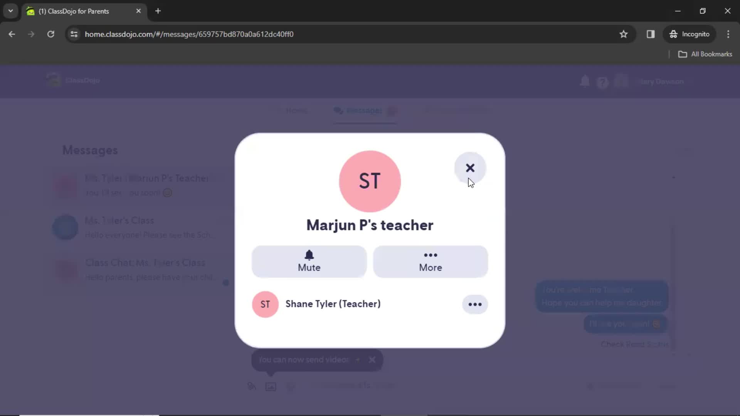Dismiss the video feature notification banner
Viewport: 740px width, 416px height.
pos(373,359)
